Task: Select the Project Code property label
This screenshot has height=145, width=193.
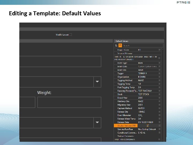Action: tap(123, 50)
